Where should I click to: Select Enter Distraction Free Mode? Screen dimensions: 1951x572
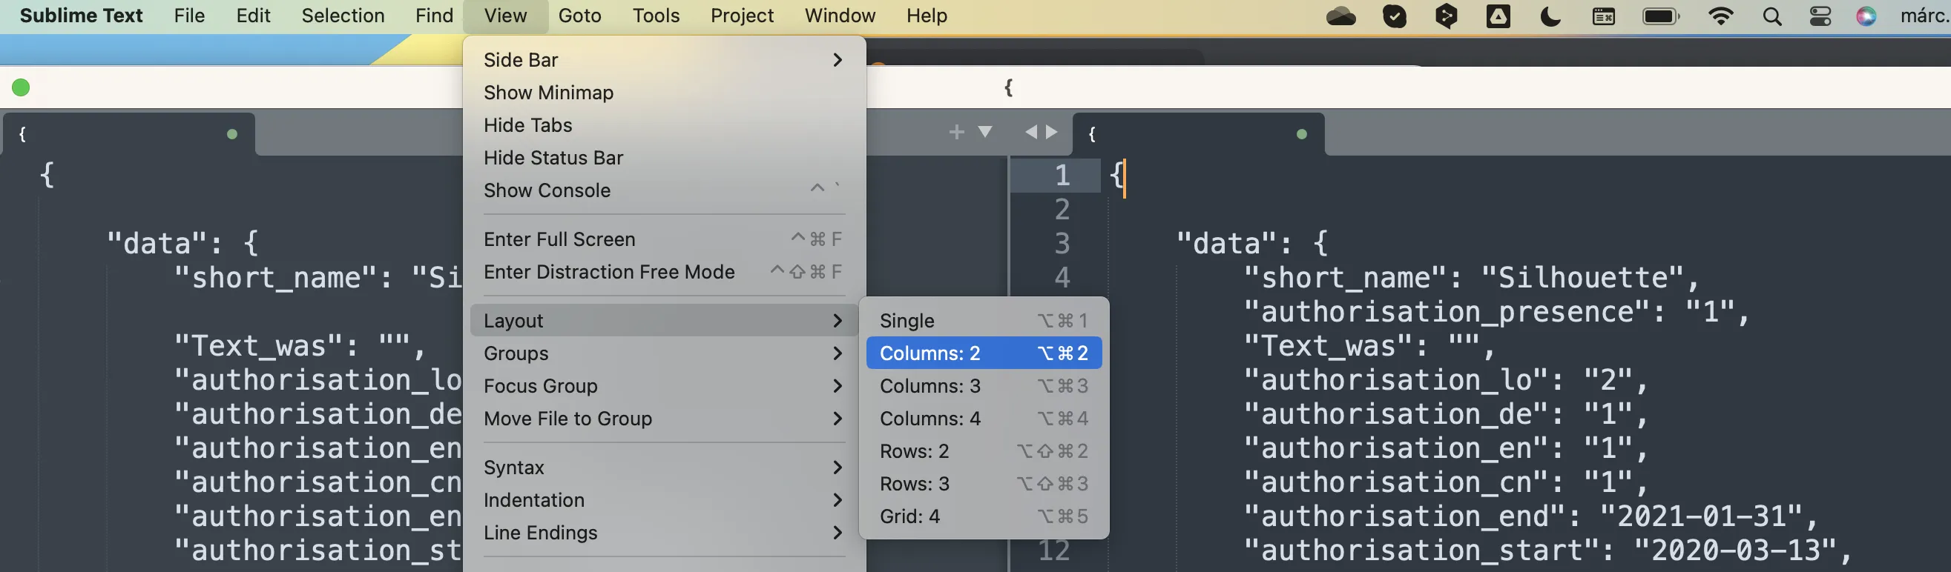(663, 272)
